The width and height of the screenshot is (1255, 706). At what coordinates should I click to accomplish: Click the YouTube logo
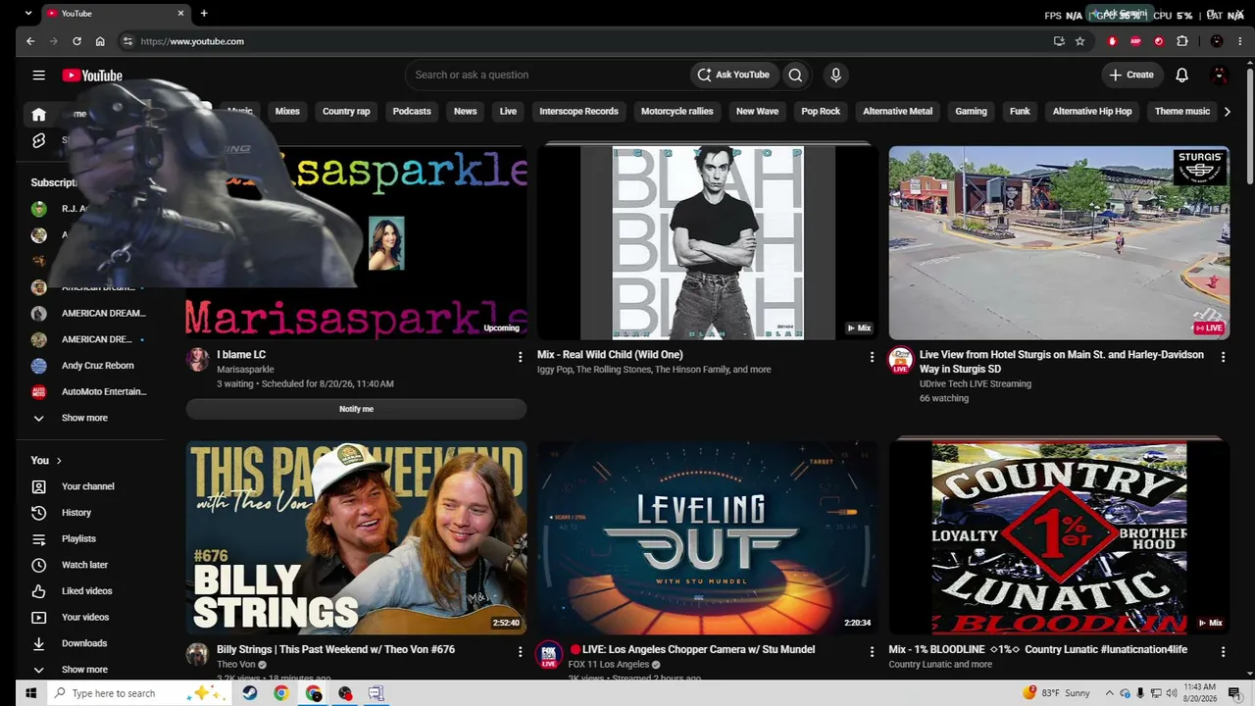(x=92, y=76)
